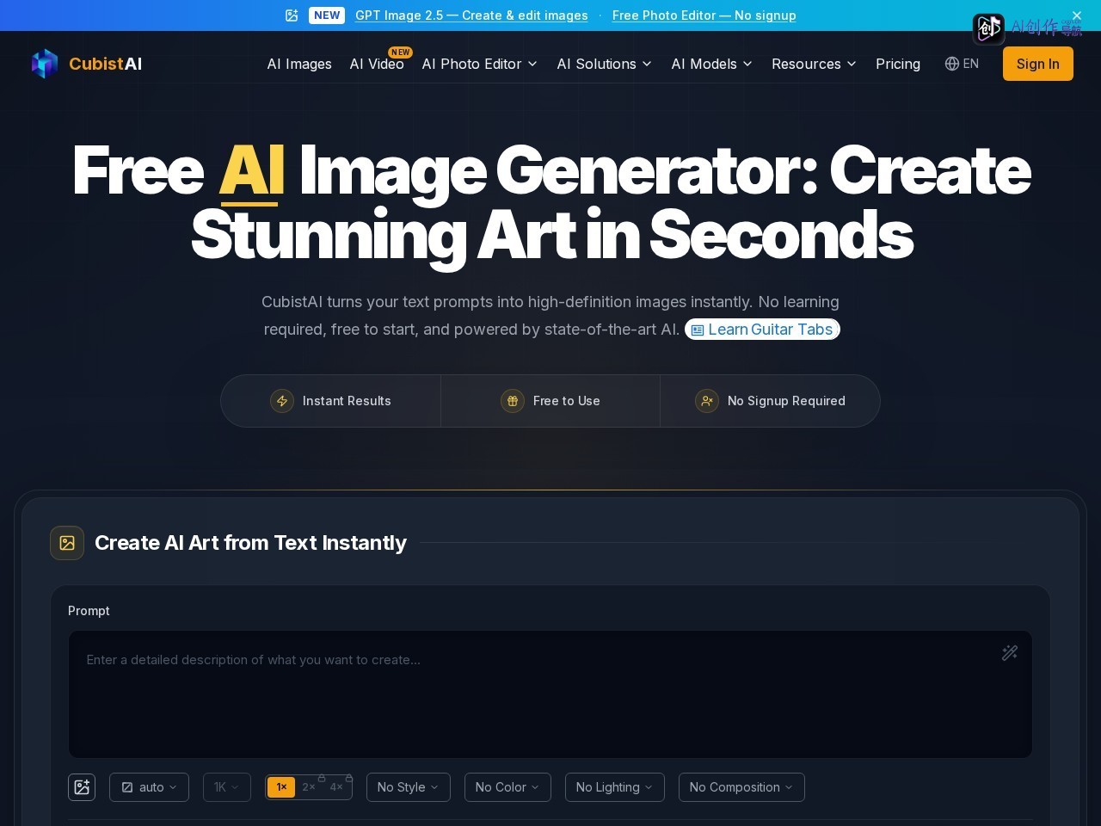The width and height of the screenshot is (1101, 826).
Task: Click the Learn Guitar Tabs link icon
Action: (x=698, y=330)
